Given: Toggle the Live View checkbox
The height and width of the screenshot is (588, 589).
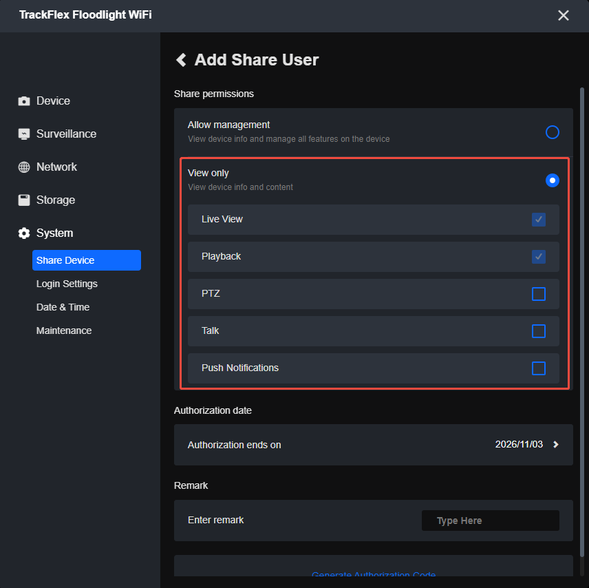Looking at the screenshot, I should (538, 220).
